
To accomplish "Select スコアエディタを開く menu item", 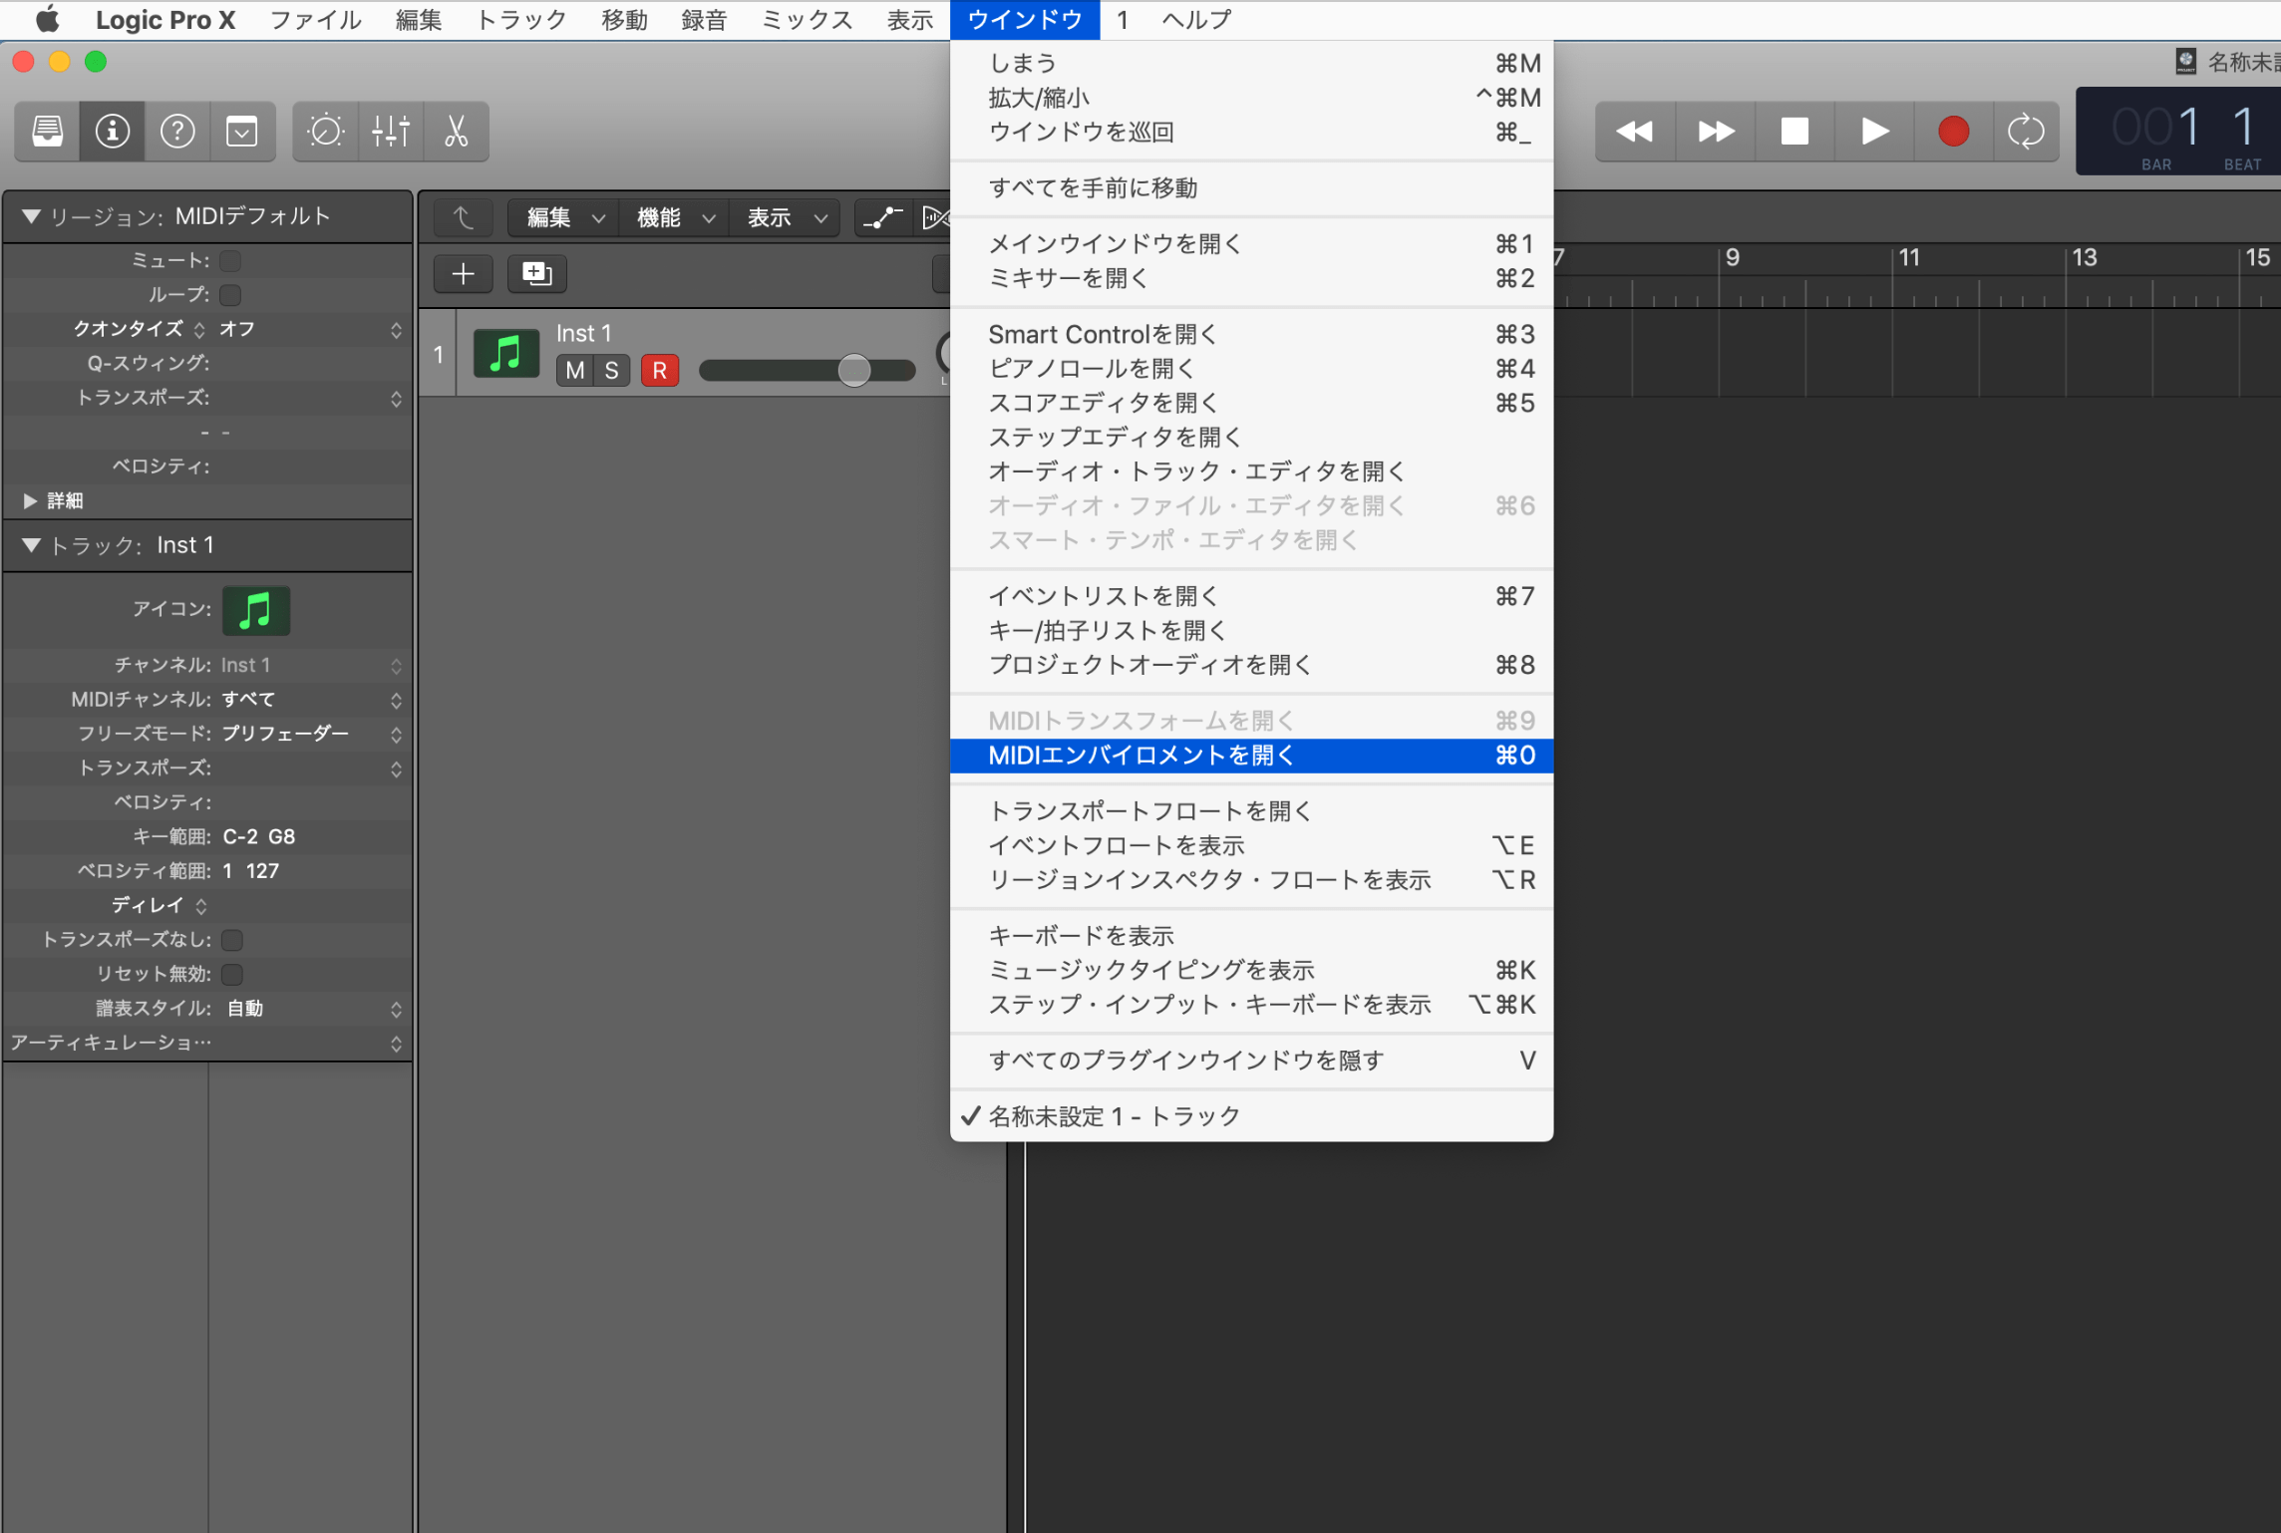I will coord(1251,403).
